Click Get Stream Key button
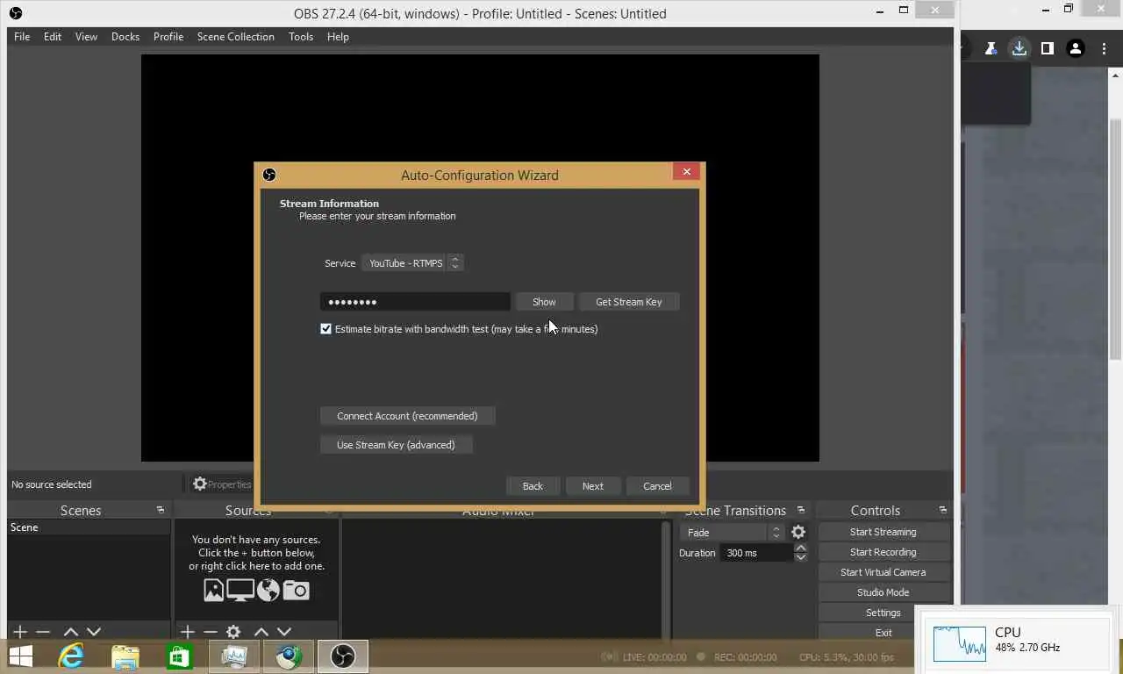 tap(629, 302)
